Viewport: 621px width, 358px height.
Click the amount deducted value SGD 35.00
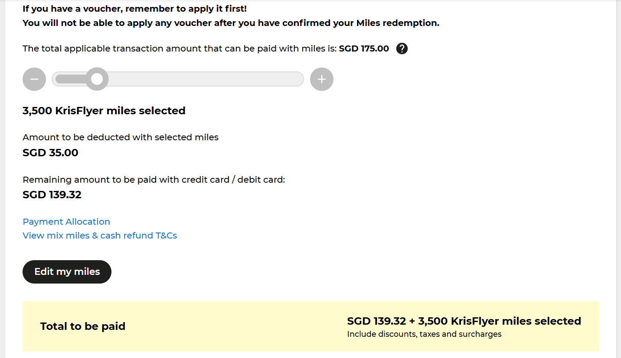[x=50, y=152]
